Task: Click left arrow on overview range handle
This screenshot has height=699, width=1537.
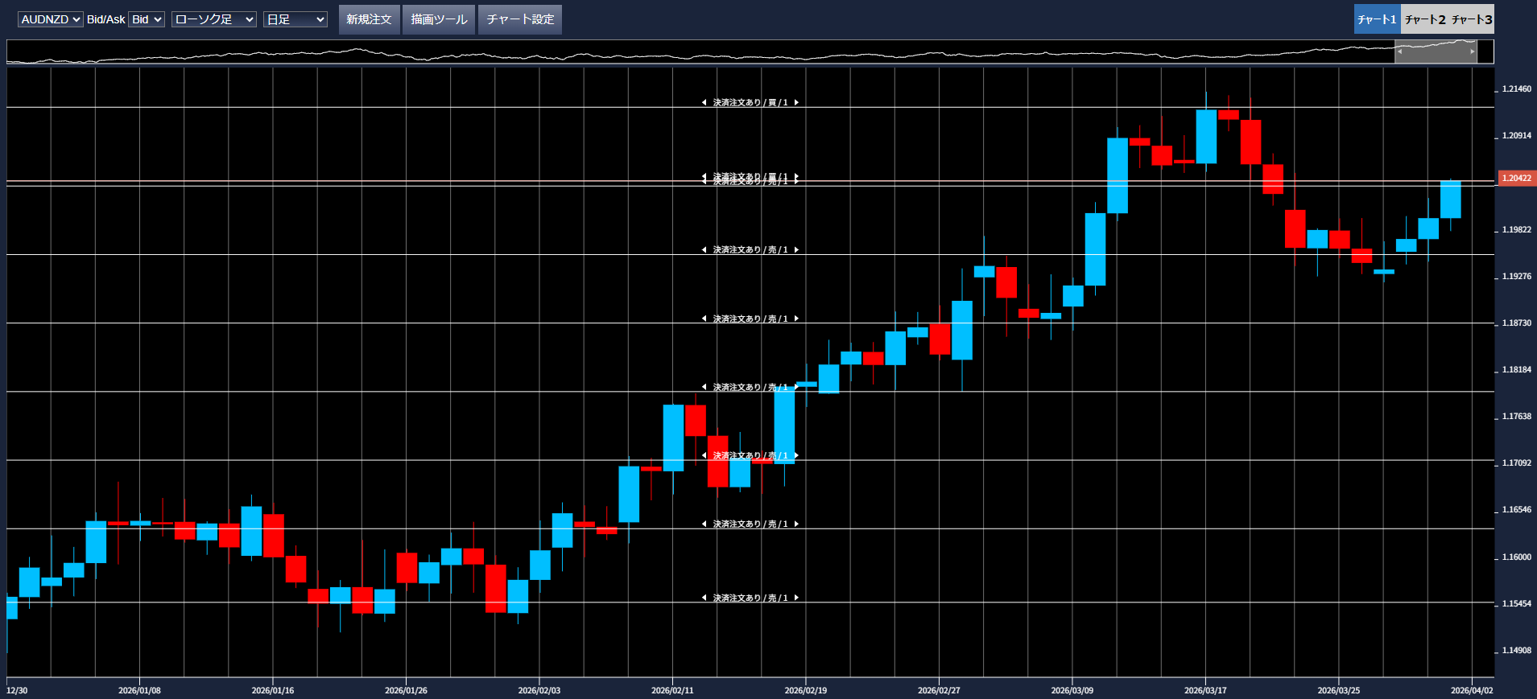Action: click(x=1399, y=51)
